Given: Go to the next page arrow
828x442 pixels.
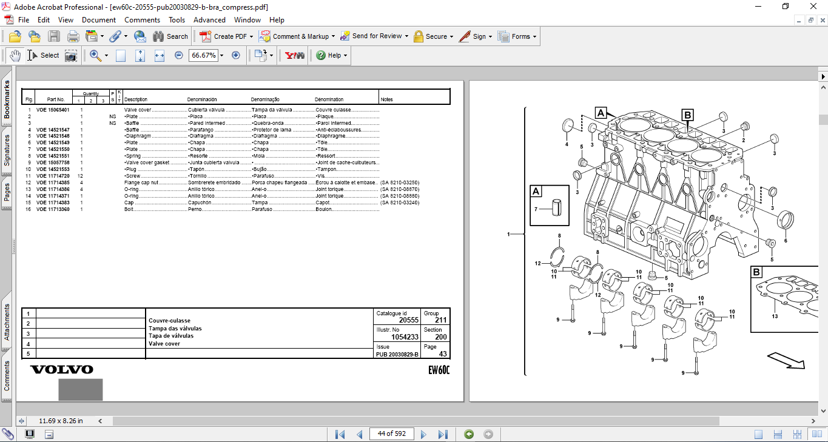Looking at the screenshot, I should pos(423,434).
